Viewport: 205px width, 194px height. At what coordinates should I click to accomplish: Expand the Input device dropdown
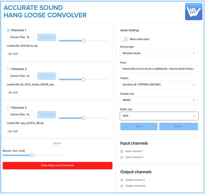159,69
